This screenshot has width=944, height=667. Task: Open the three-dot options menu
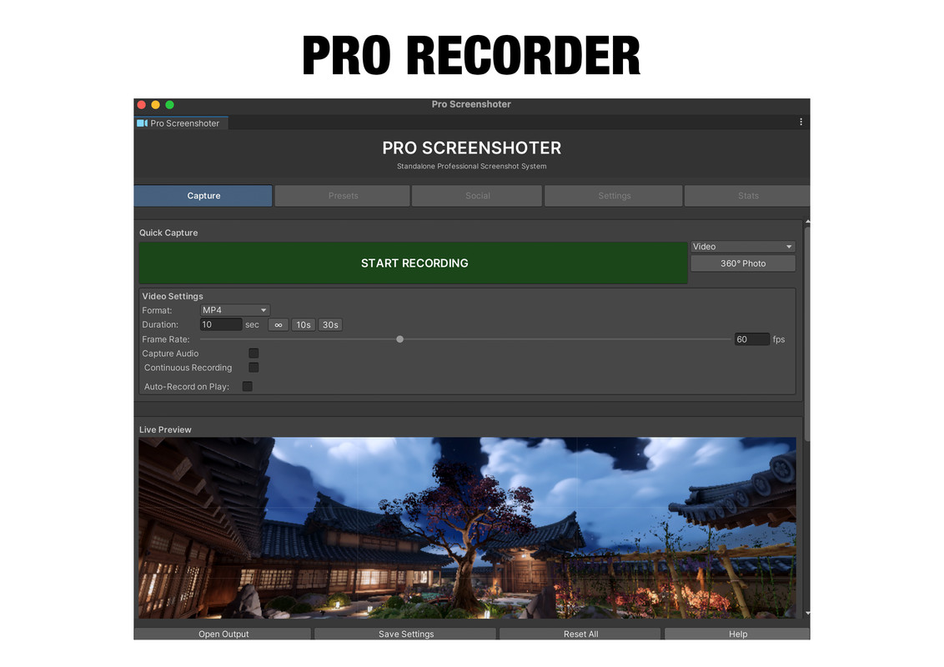[x=801, y=121]
